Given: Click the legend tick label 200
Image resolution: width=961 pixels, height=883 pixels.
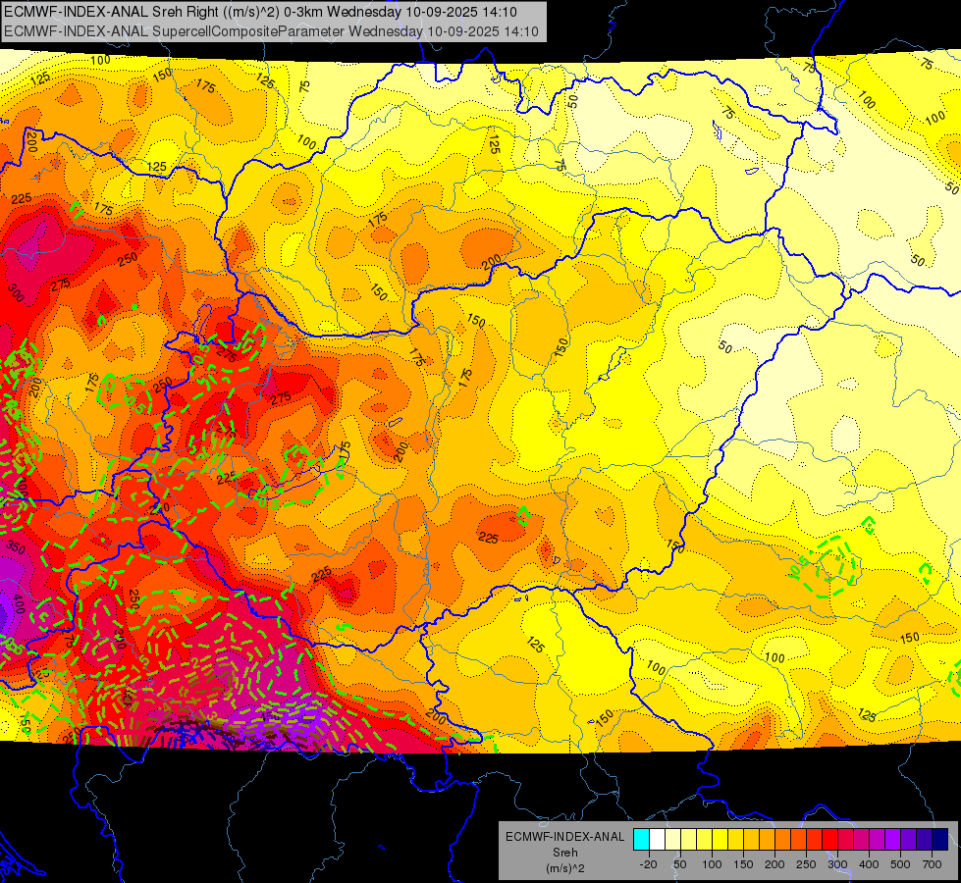Looking at the screenshot, I should pos(774,864).
